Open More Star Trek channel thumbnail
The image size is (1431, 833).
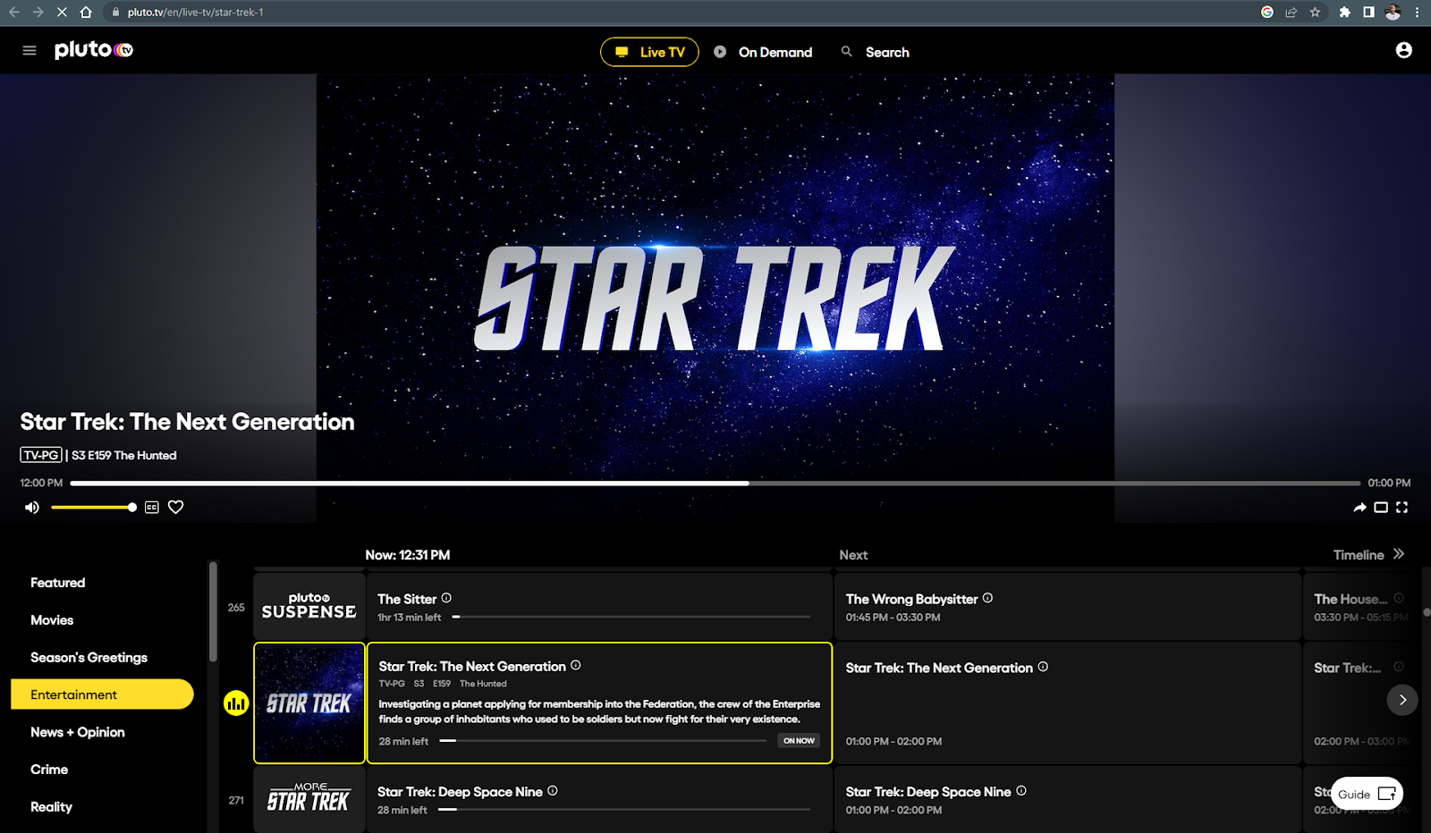309,800
